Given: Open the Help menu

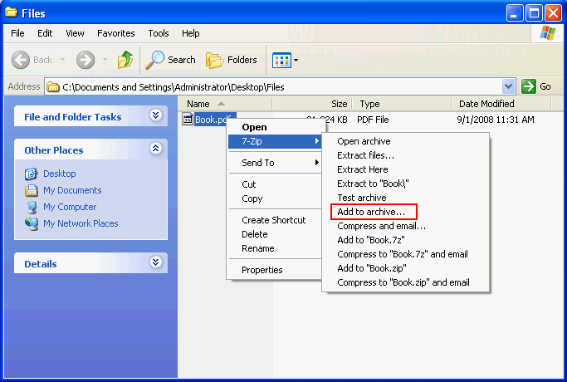Looking at the screenshot, I should click(x=191, y=33).
